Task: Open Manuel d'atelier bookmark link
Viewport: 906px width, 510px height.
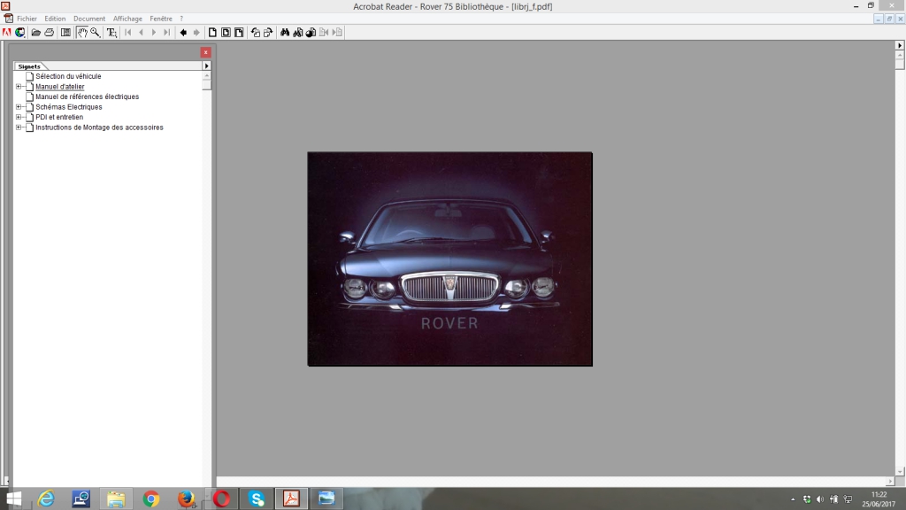Action: coord(60,87)
